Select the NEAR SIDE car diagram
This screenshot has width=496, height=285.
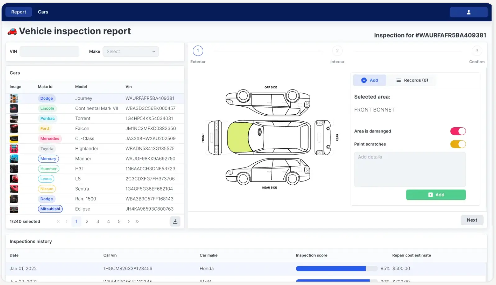point(268,172)
